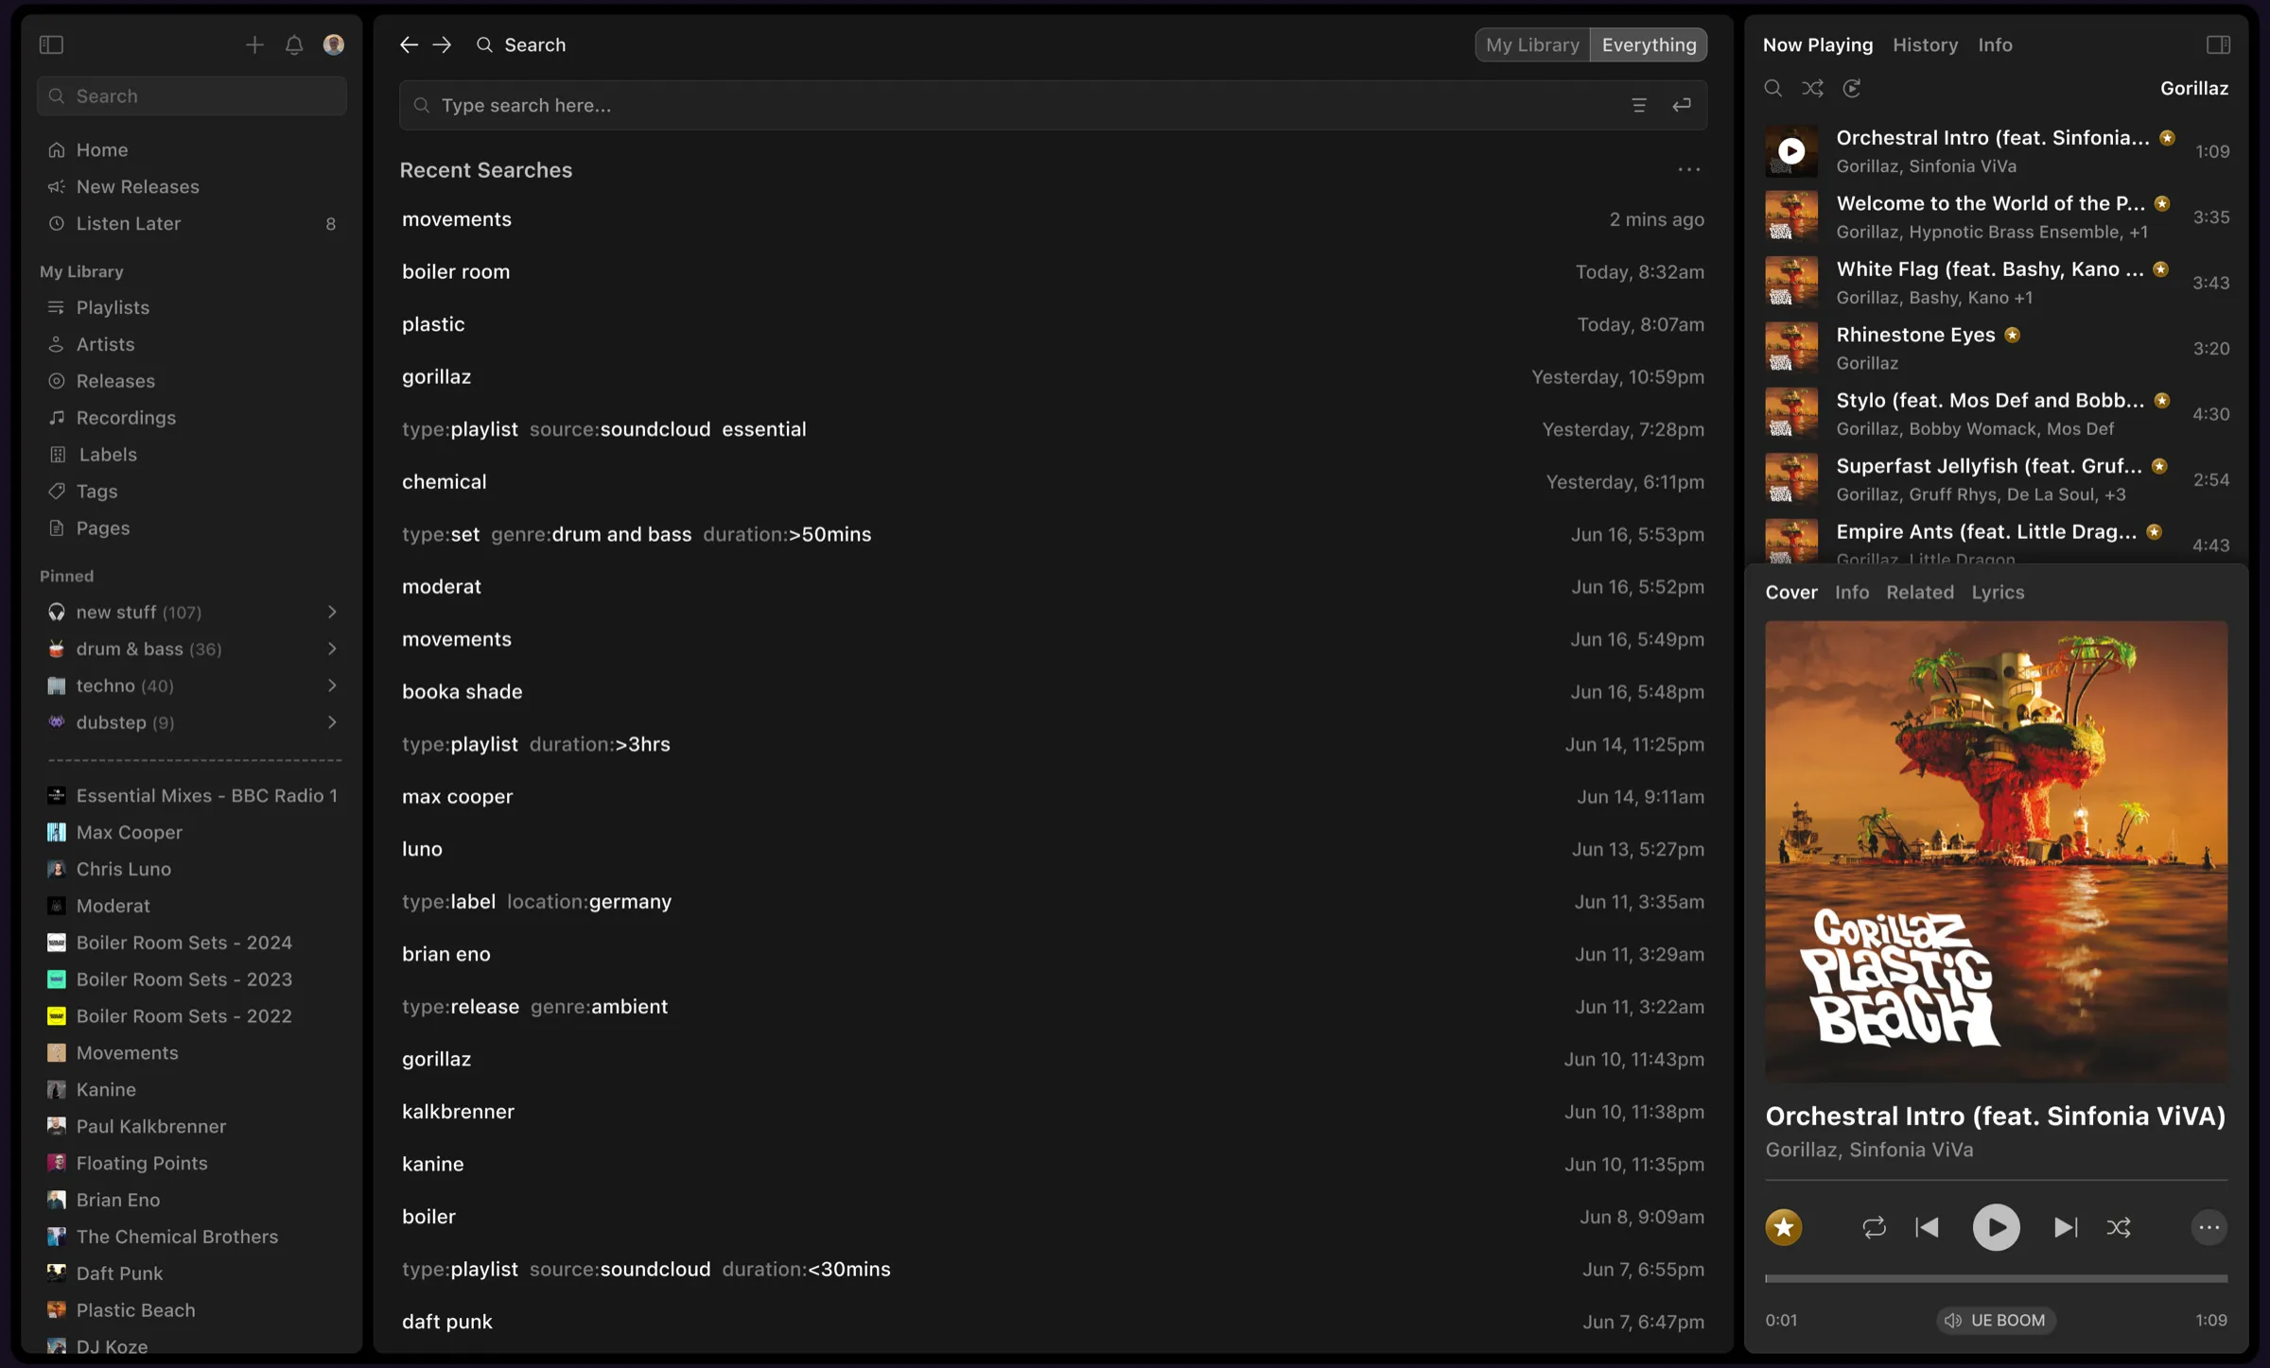Switch search scope to Everything
The height and width of the screenshot is (1368, 2270).
[1649, 44]
